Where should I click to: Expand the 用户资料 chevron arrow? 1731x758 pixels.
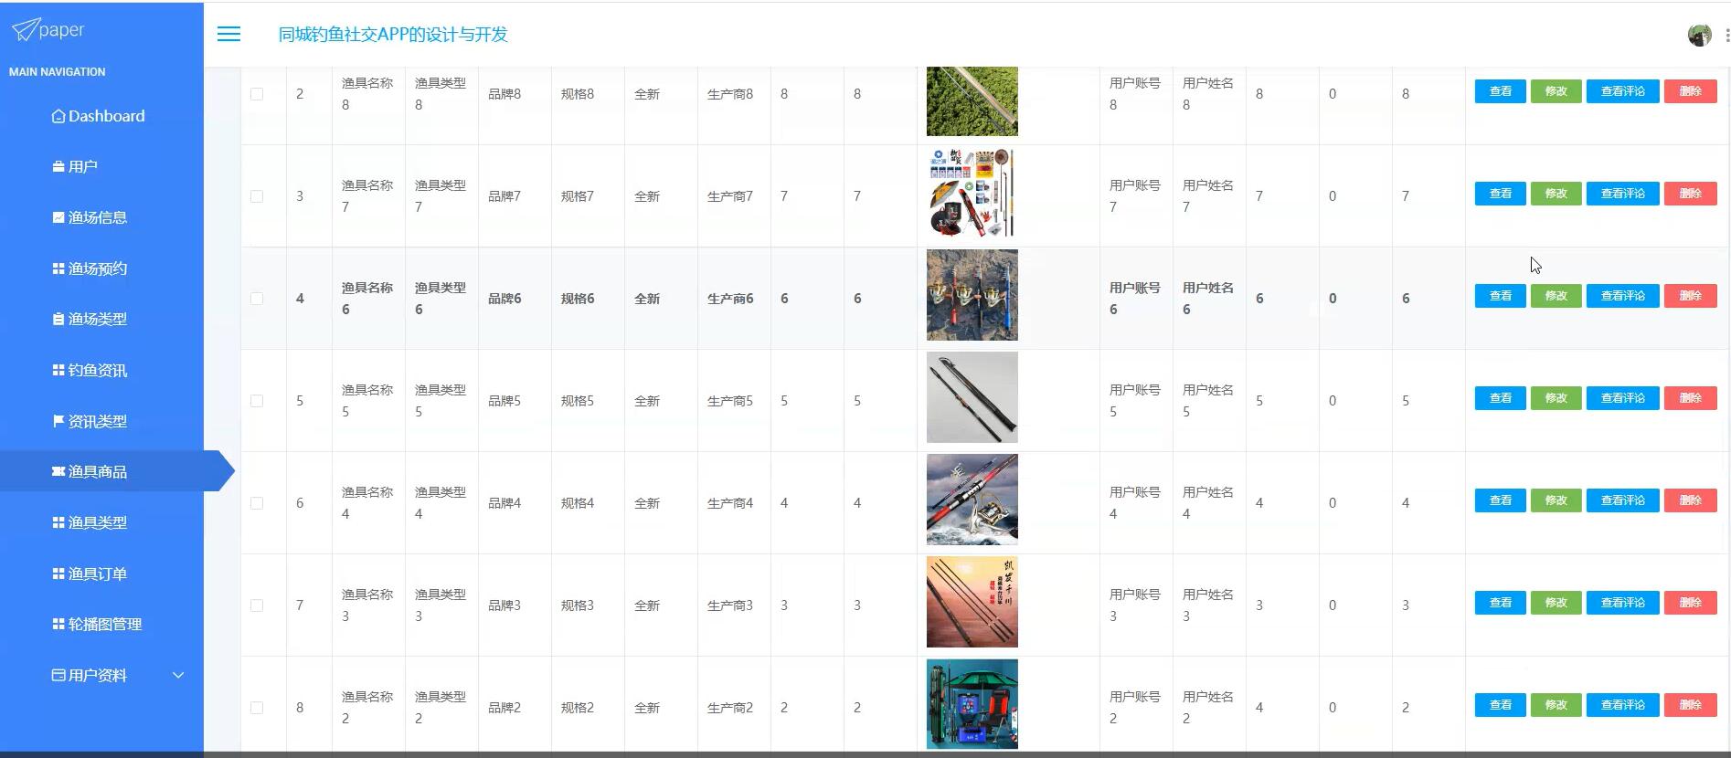tap(178, 675)
